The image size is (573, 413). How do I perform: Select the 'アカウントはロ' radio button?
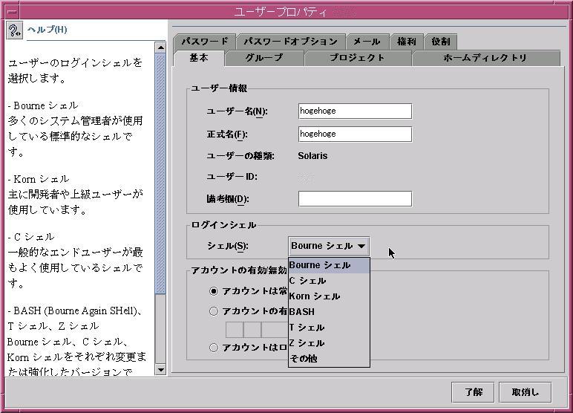214,347
